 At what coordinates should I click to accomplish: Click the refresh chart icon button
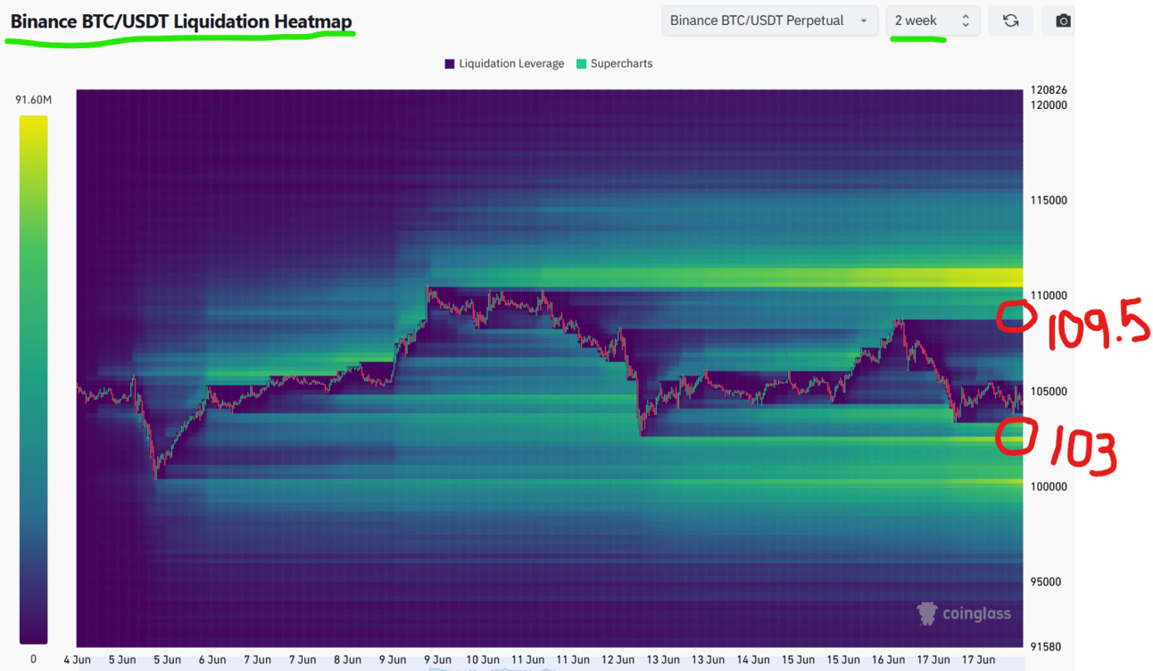pyautogui.click(x=1010, y=21)
